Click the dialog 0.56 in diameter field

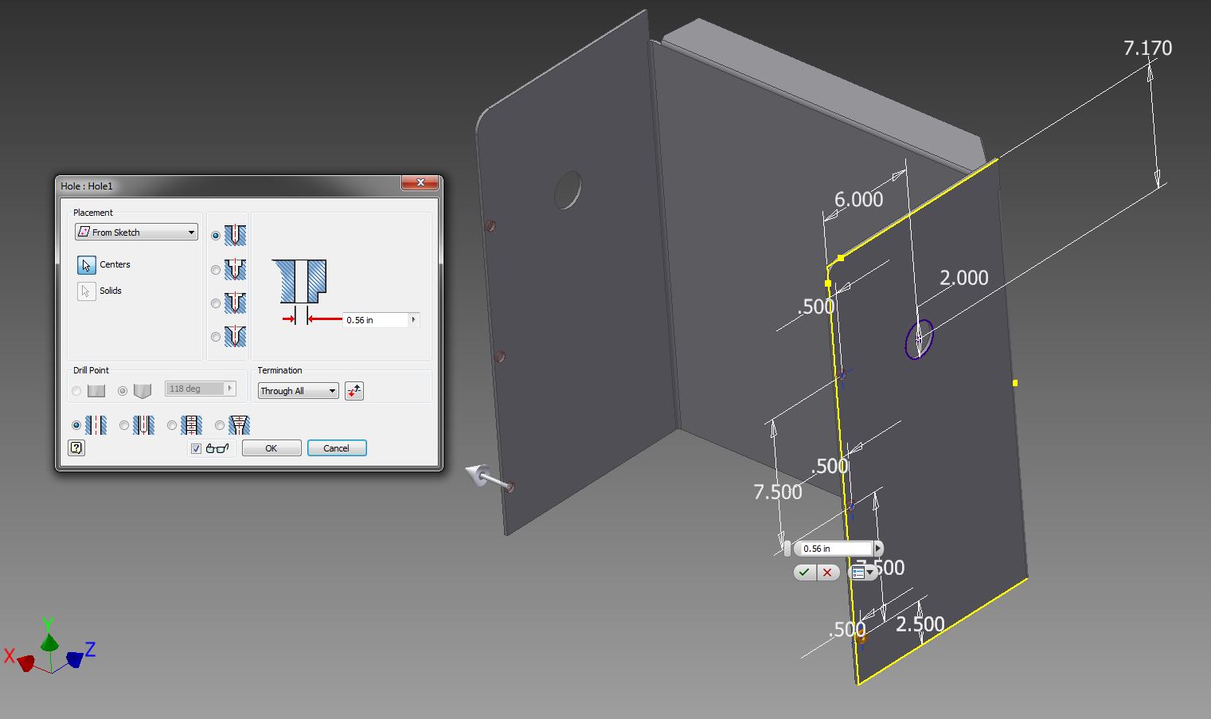point(375,319)
